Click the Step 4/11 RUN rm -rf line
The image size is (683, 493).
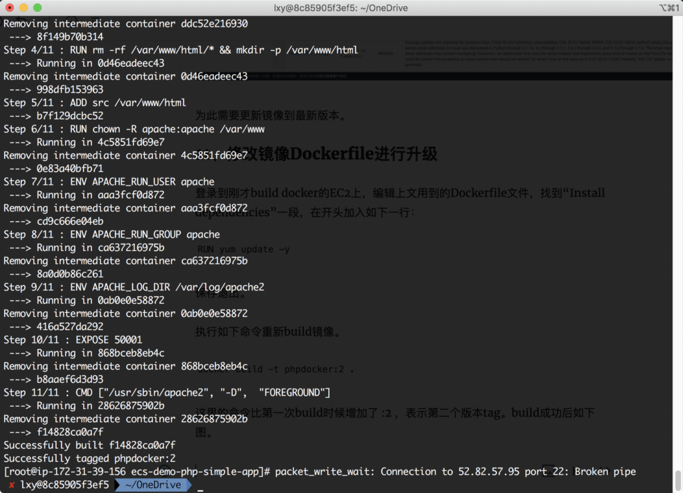pyautogui.click(x=181, y=50)
